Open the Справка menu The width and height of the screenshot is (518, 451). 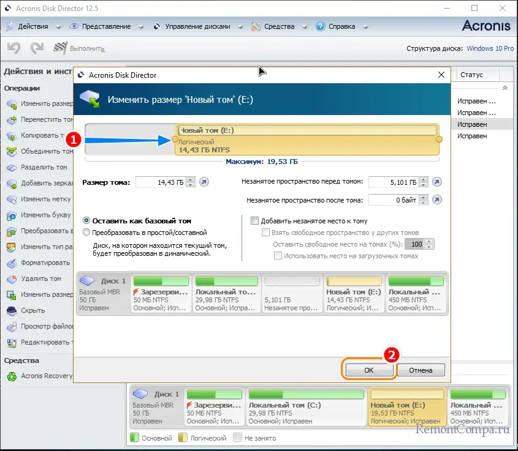pyautogui.click(x=341, y=26)
